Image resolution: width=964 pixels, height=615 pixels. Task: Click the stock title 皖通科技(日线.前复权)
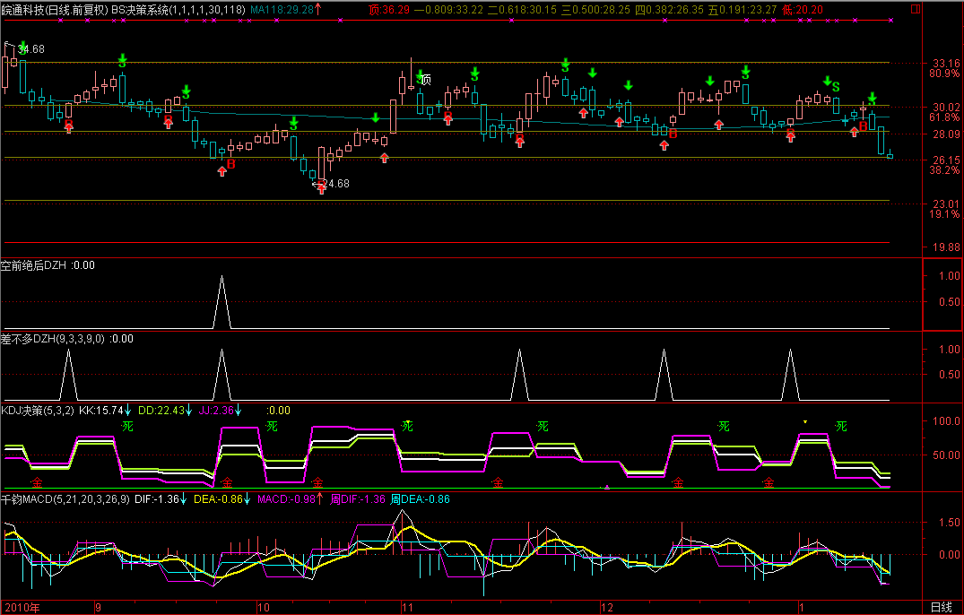click(x=55, y=10)
